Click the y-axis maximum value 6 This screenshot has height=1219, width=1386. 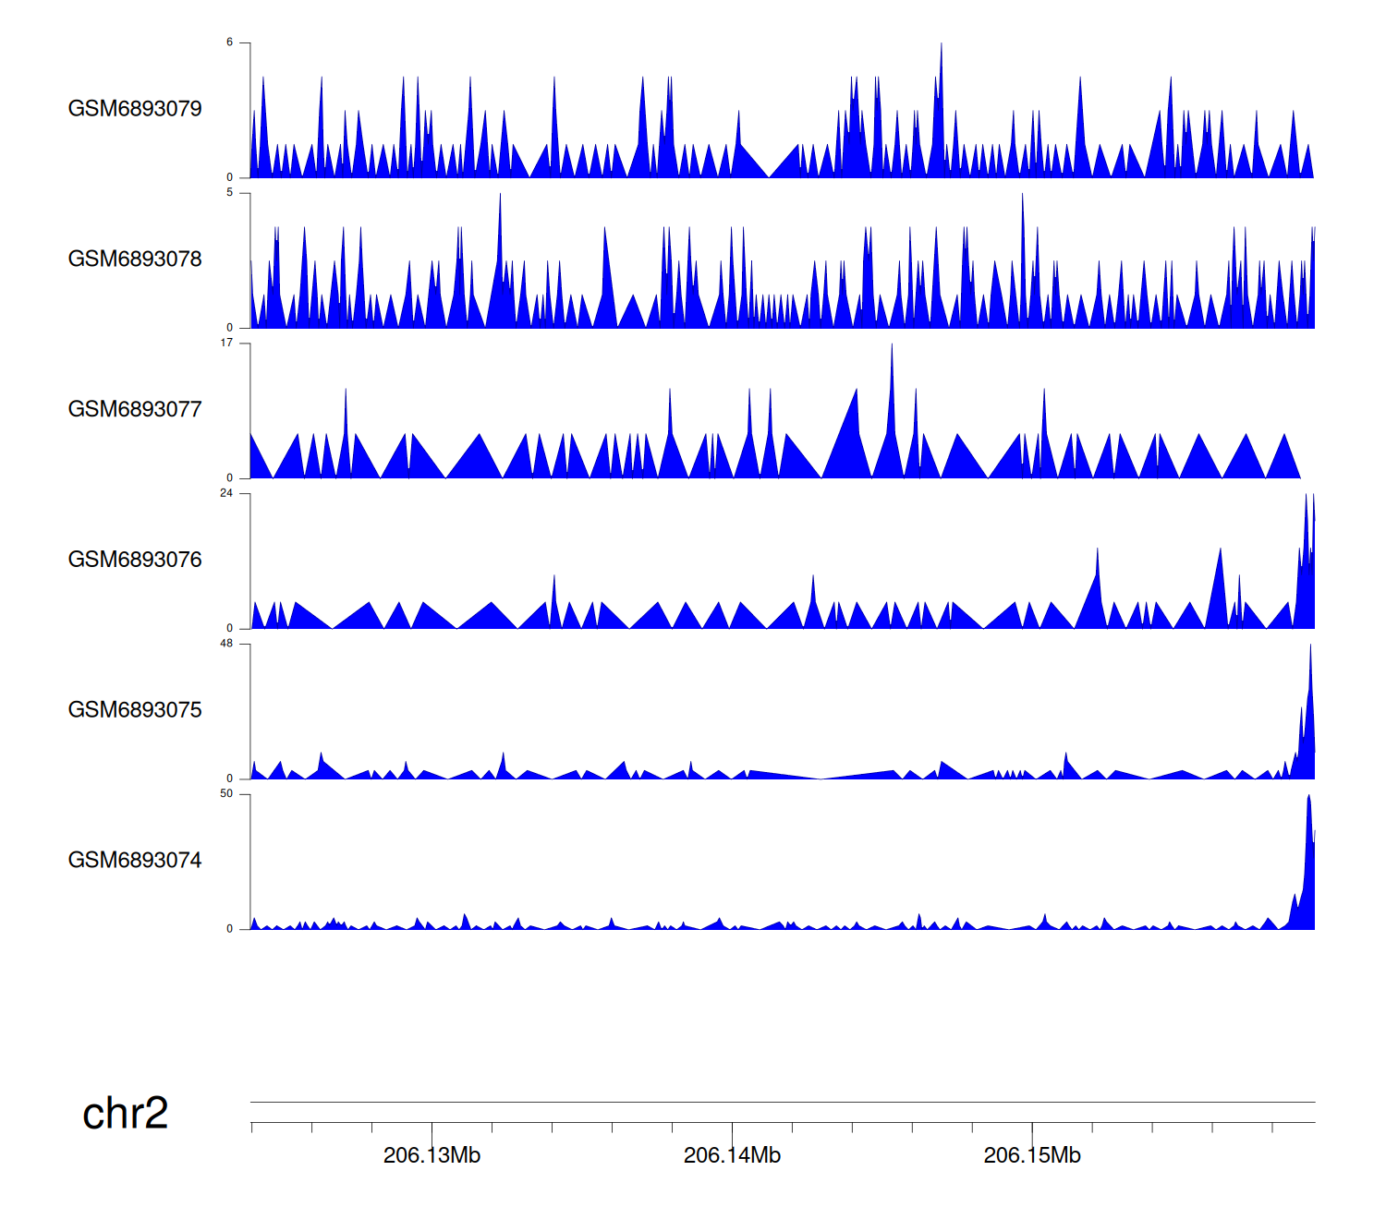(x=230, y=42)
